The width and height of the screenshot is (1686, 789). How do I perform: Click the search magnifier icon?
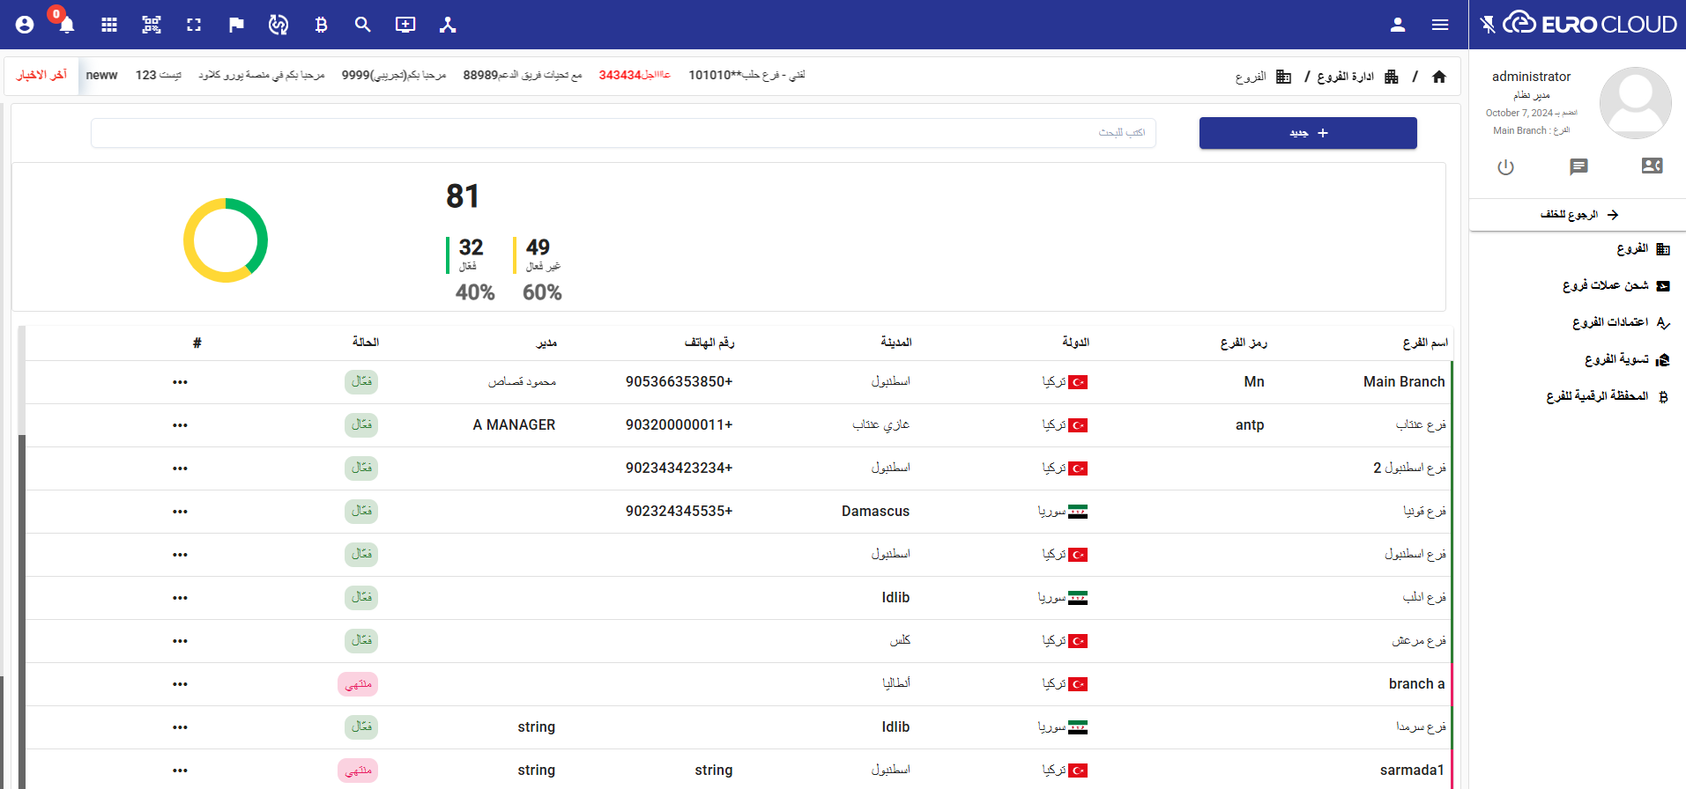(x=363, y=25)
